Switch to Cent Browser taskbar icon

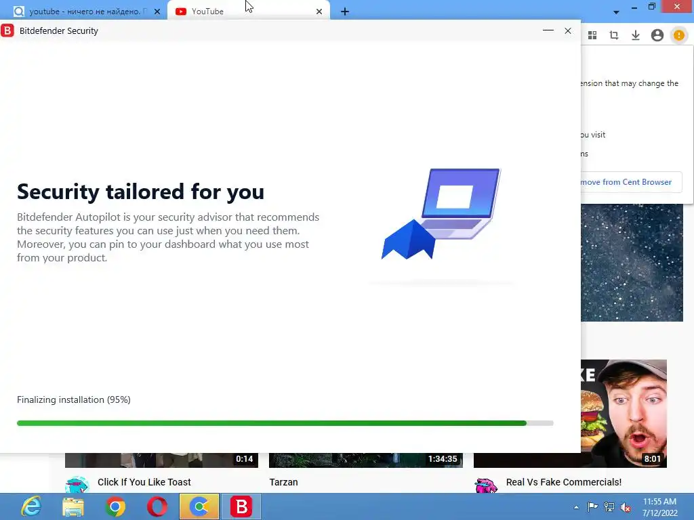(199, 506)
